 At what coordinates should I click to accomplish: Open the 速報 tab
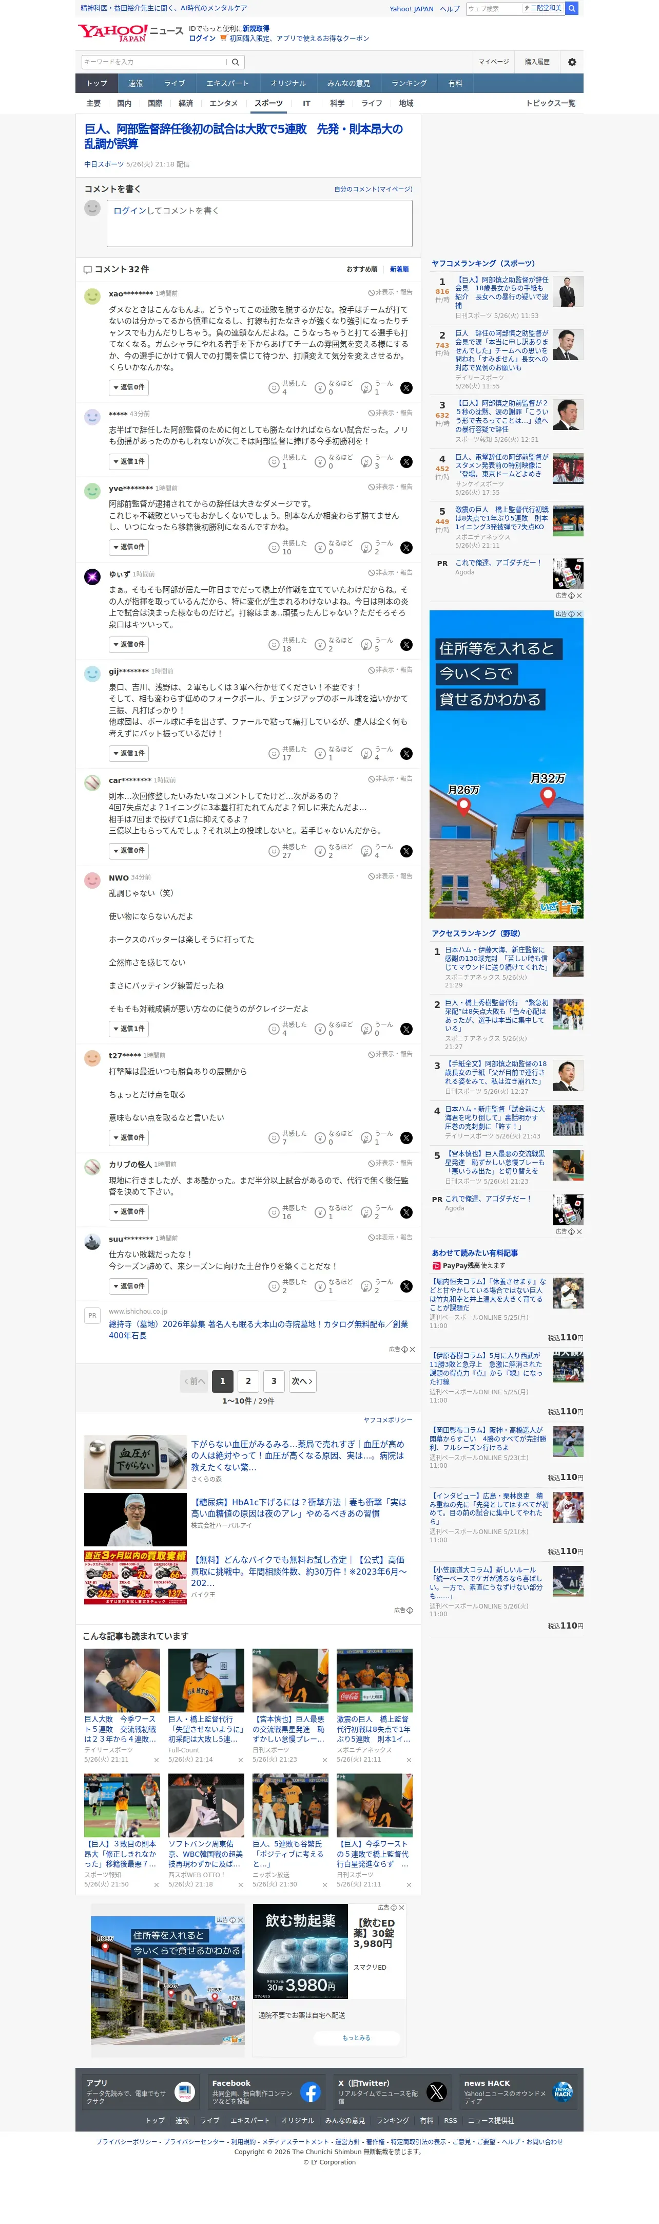(x=135, y=84)
